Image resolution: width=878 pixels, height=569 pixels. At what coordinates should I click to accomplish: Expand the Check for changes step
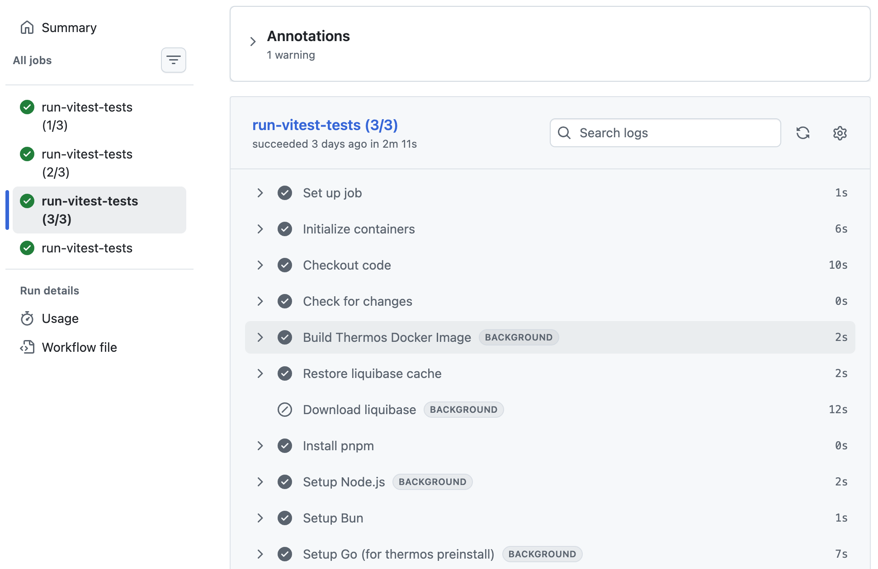[x=260, y=301]
